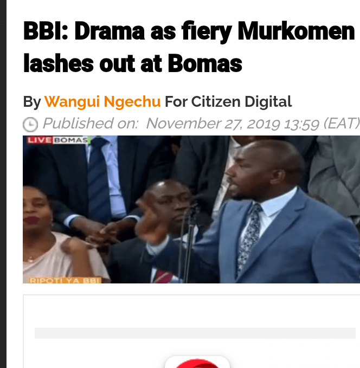Click the second headline line 'lashes out at Bomas'
This screenshot has height=368, width=360.
(x=133, y=63)
